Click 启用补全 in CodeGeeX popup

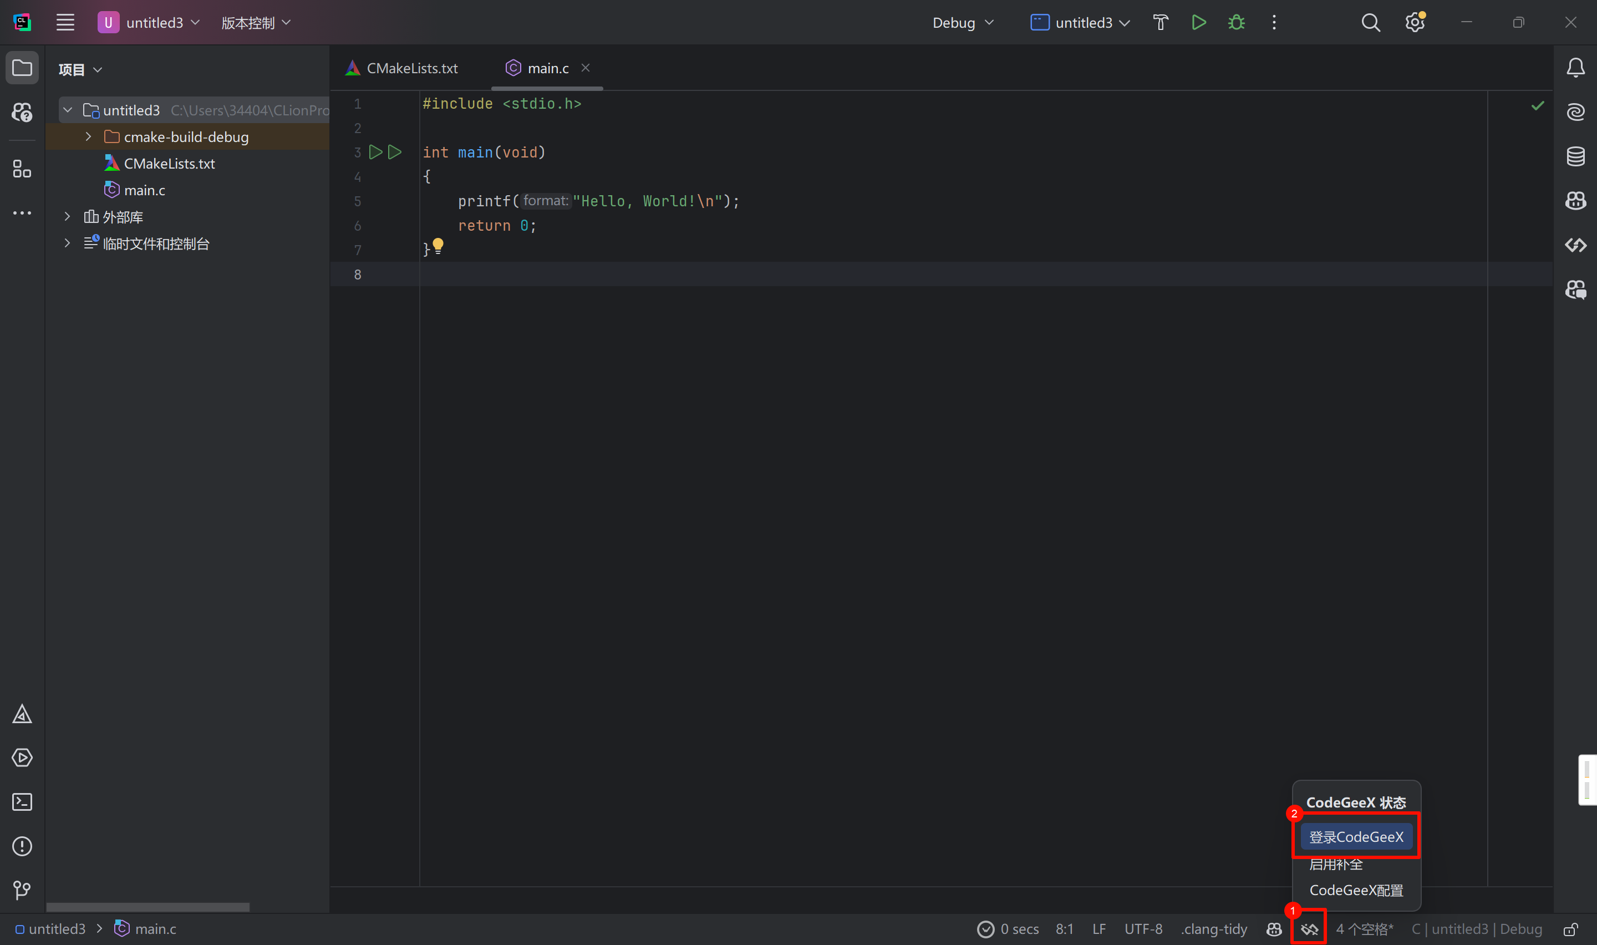[x=1335, y=864]
